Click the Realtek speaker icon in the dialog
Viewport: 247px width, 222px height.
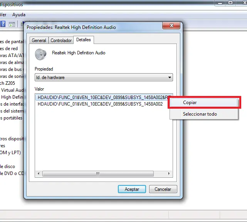[40, 54]
